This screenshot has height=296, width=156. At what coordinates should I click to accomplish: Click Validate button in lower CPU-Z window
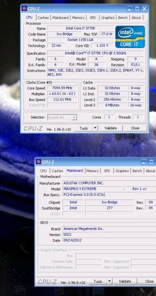coord(125,281)
